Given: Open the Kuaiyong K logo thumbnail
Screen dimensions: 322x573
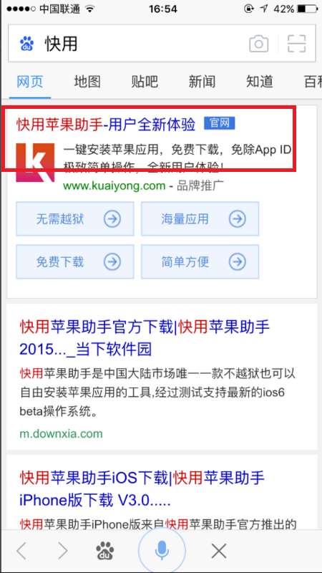Looking at the screenshot, I should click(x=35, y=163).
